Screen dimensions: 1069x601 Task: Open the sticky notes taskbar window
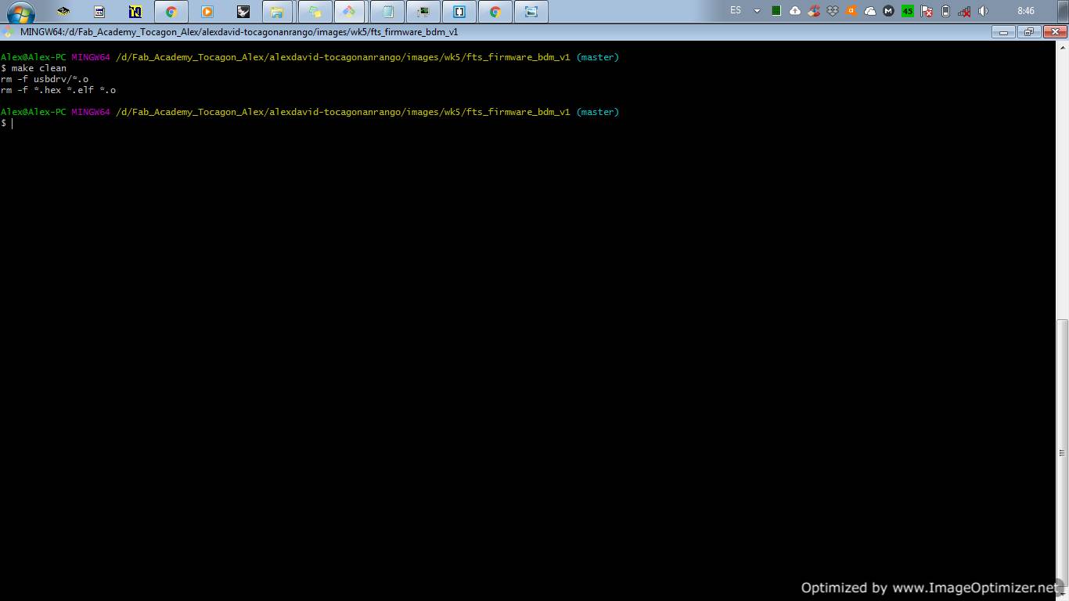(315, 12)
